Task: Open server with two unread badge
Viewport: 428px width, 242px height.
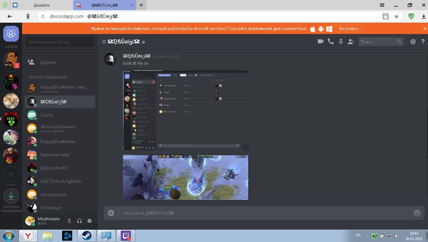Action: 11,60
